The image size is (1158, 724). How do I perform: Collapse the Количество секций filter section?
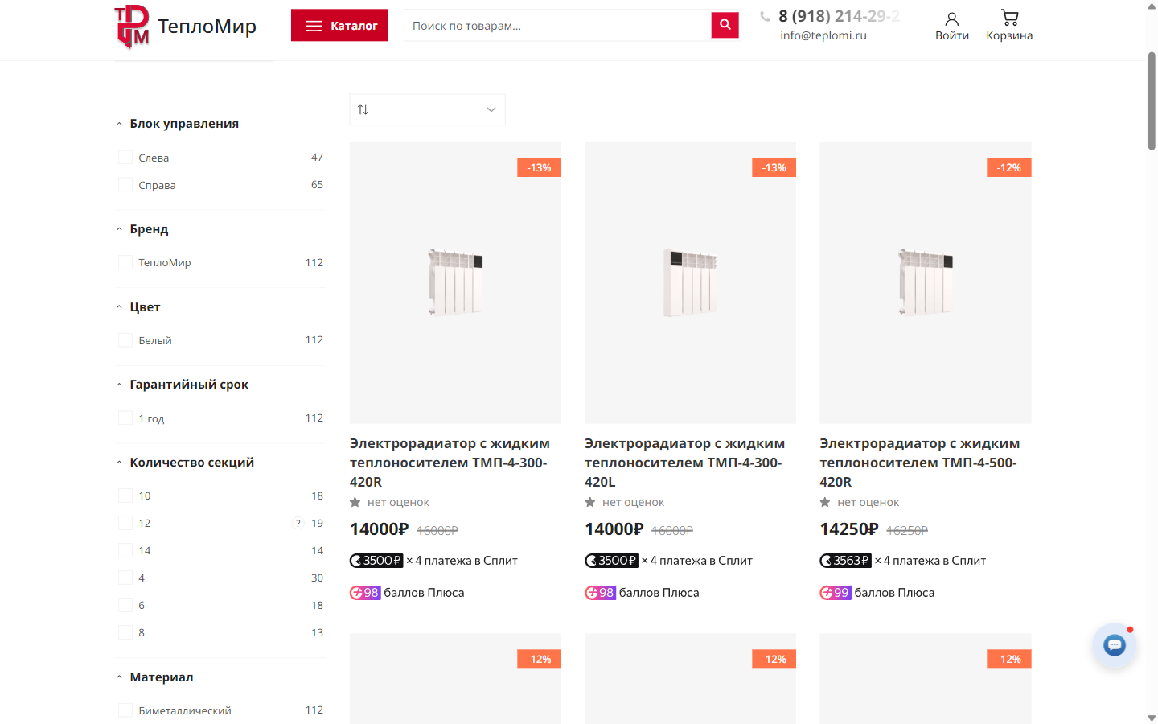(191, 463)
